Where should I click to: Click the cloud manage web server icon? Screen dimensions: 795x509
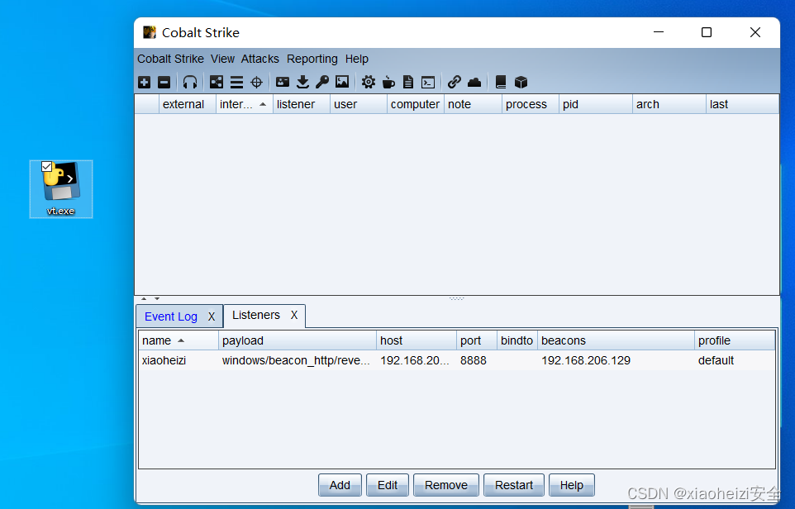click(x=474, y=82)
